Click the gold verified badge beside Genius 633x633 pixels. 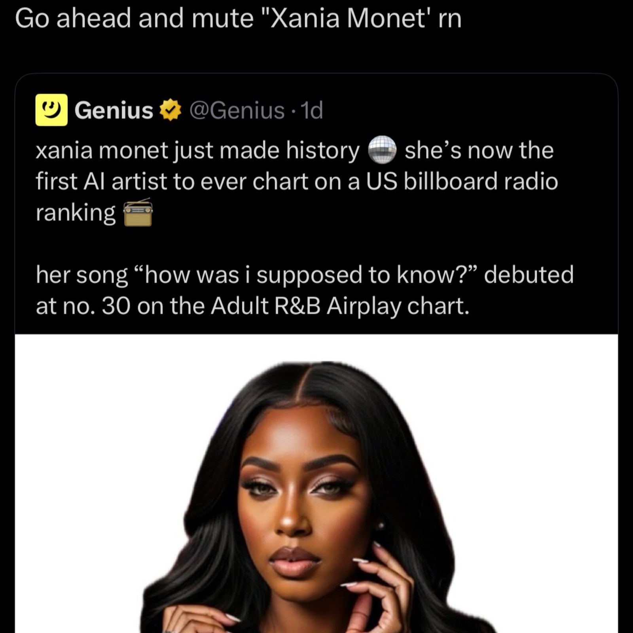point(170,110)
